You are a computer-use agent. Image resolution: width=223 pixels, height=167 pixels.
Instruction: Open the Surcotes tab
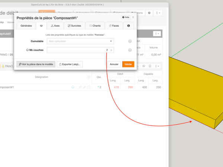coord(74,26)
